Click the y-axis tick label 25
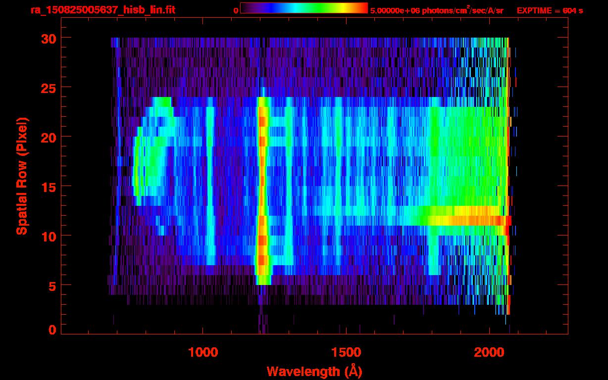The width and height of the screenshot is (608, 380). point(48,88)
